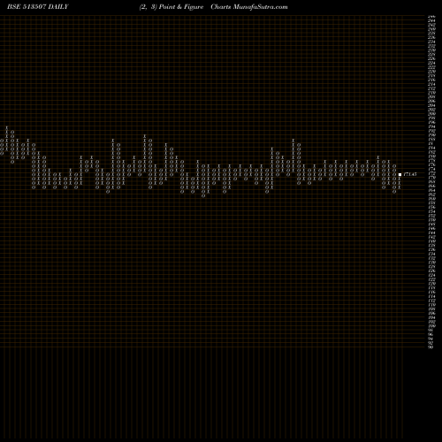Image resolution: width=442 pixels, height=442 pixels.
Task: Click the white current-price square marker
Action: 400,174
